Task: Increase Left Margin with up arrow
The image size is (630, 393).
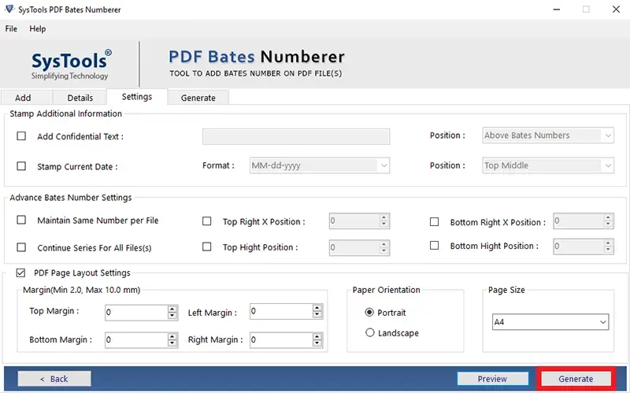Action: tap(317, 308)
